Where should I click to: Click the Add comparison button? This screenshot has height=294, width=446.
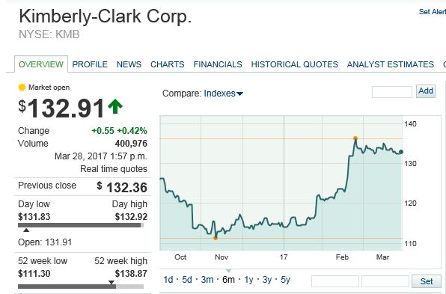click(426, 91)
